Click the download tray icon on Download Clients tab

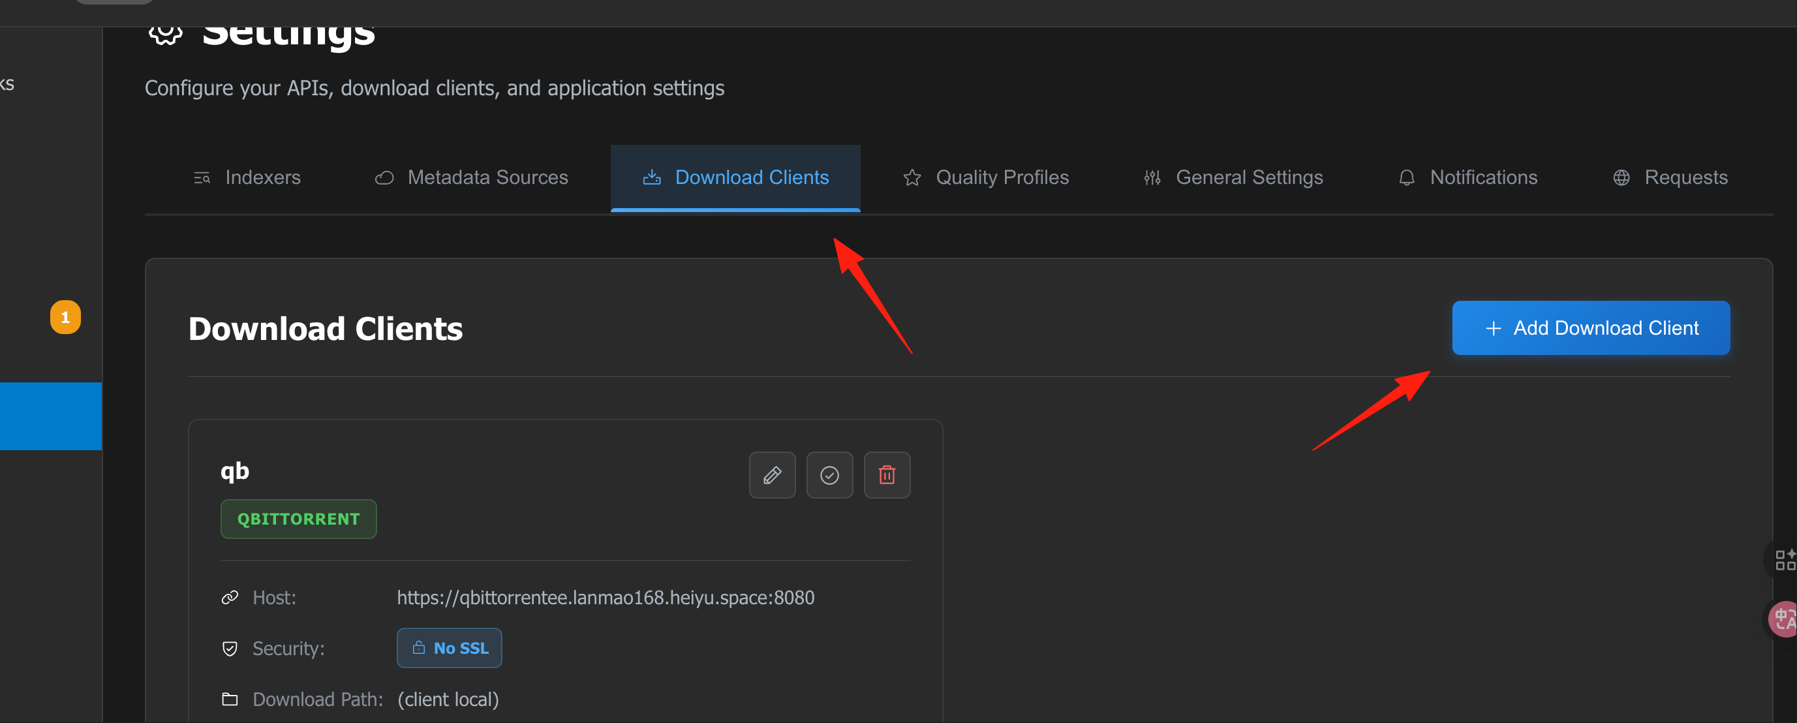pos(652,177)
